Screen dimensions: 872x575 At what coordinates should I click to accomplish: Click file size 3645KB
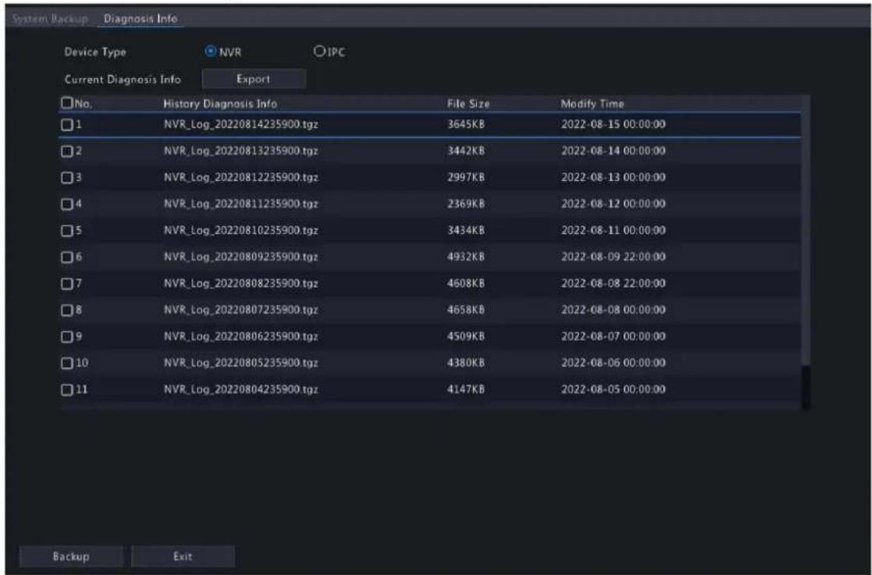tap(466, 125)
